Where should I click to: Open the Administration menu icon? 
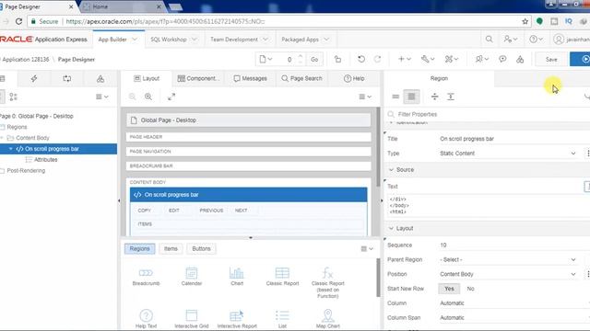point(510,39)
